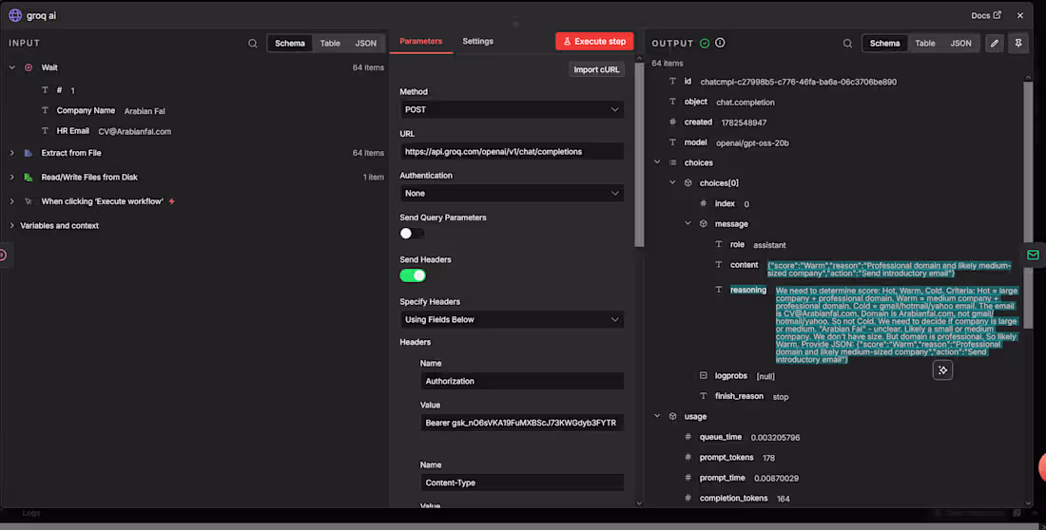Viewport: 1046px width, 530px height.
Task: Search the input panel data
Action: point(253,44)
